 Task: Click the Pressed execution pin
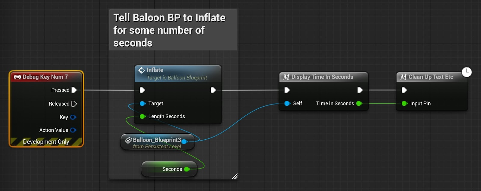(74, 90)
